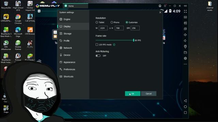Click the MEmu Play logo
Image resolution: width=218 pixels, height=122 pixels.
click(x=48, y=6)
